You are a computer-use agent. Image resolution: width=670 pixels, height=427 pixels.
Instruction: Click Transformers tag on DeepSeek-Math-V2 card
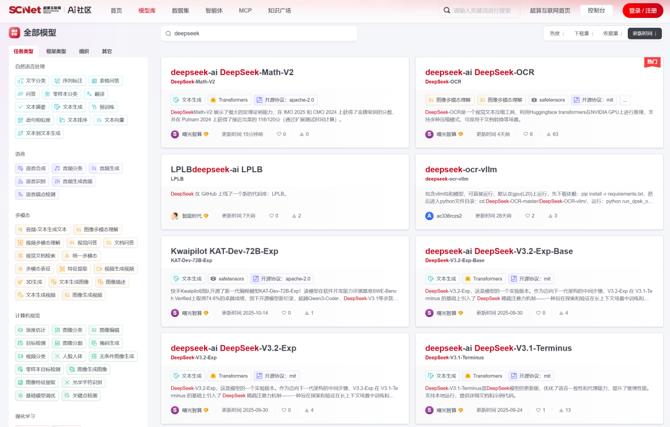229,100
